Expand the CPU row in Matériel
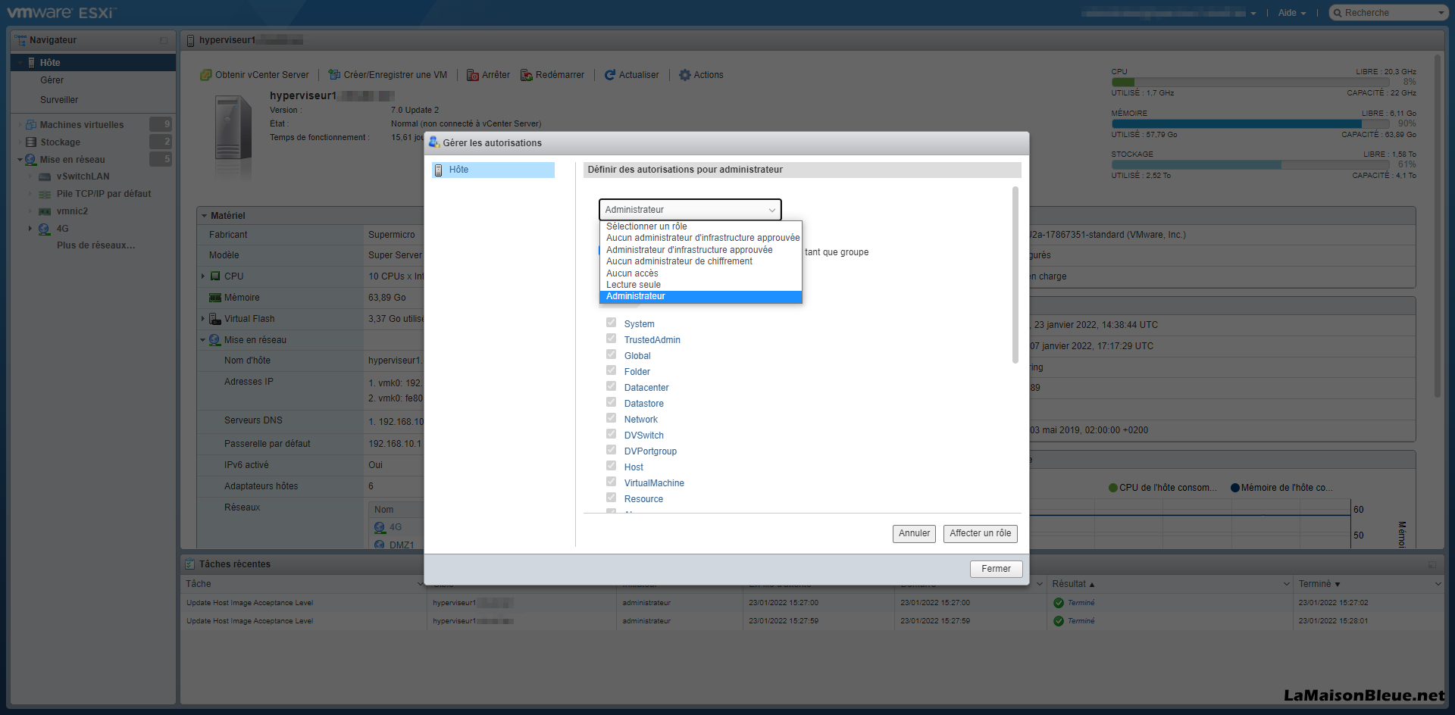 tap(203, 276)
